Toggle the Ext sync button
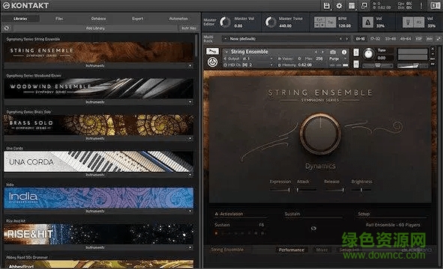 point(320,19)
